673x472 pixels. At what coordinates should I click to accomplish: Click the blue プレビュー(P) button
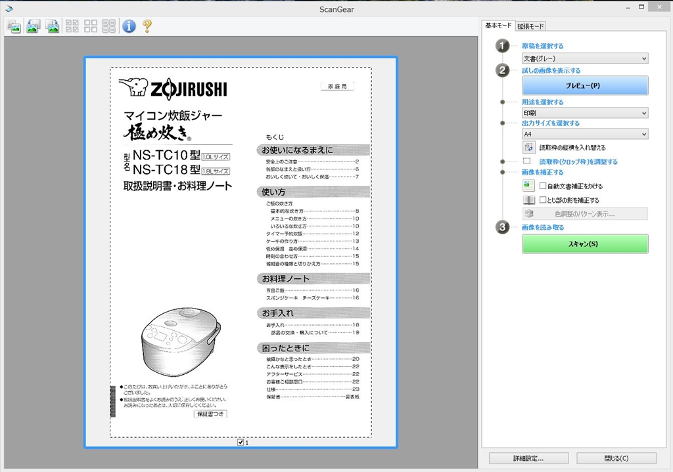[584, 85]
